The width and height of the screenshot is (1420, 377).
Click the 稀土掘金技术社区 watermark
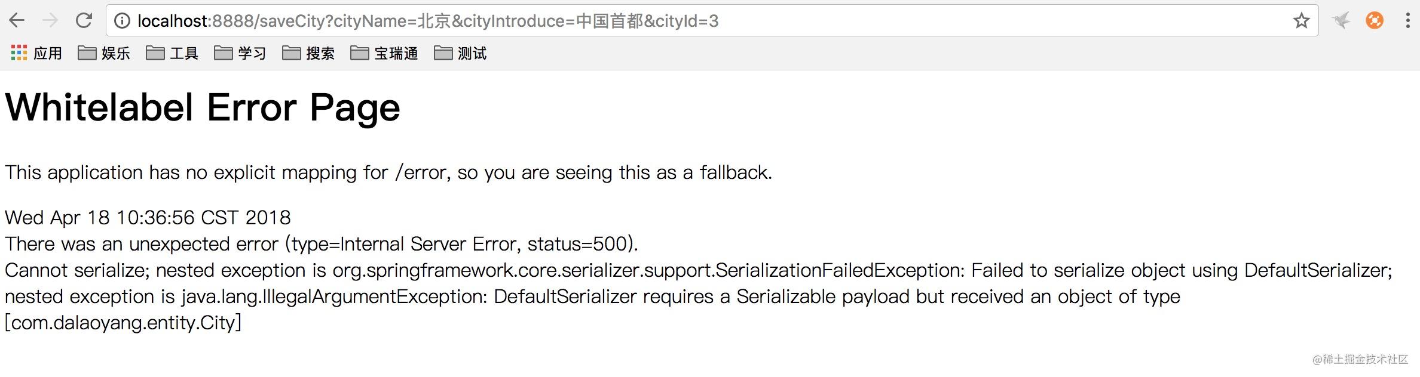point(1360,359)
